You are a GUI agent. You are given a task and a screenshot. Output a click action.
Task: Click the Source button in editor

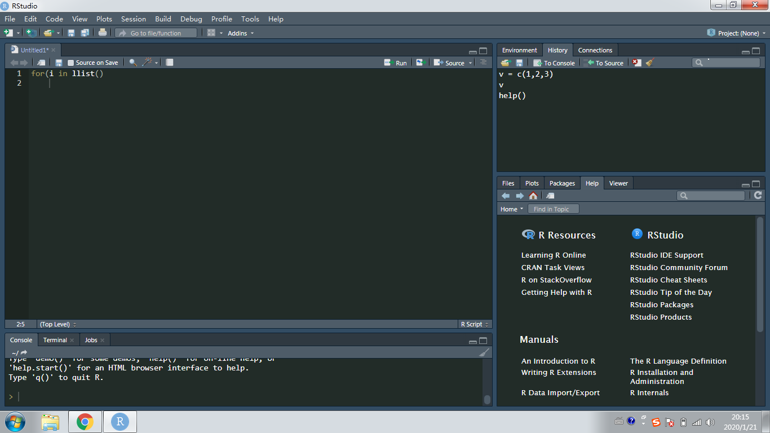[x=449, y=63]
